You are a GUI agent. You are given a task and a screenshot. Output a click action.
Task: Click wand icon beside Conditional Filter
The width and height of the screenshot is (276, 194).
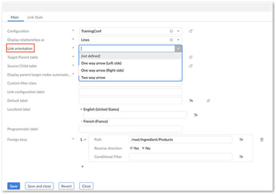241,157
